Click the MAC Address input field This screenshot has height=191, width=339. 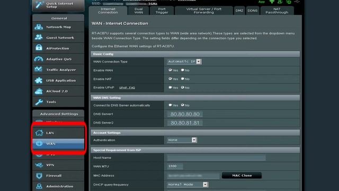point(193,176)
